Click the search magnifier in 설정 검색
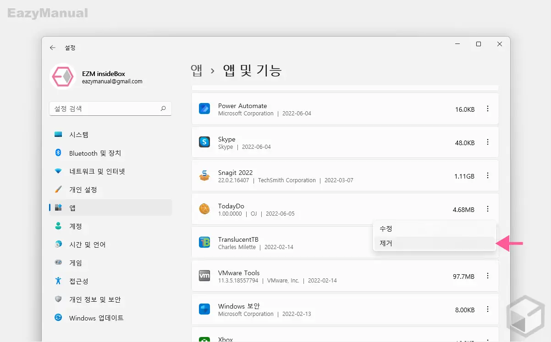The height and width of the screenshot is (342, 551). 163,109
